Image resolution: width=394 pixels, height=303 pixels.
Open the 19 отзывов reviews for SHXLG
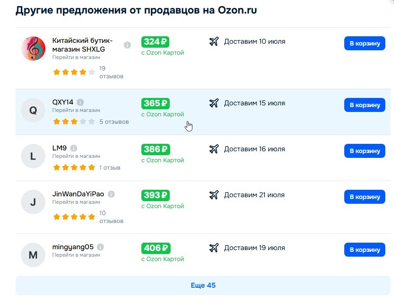click(111, 72)
